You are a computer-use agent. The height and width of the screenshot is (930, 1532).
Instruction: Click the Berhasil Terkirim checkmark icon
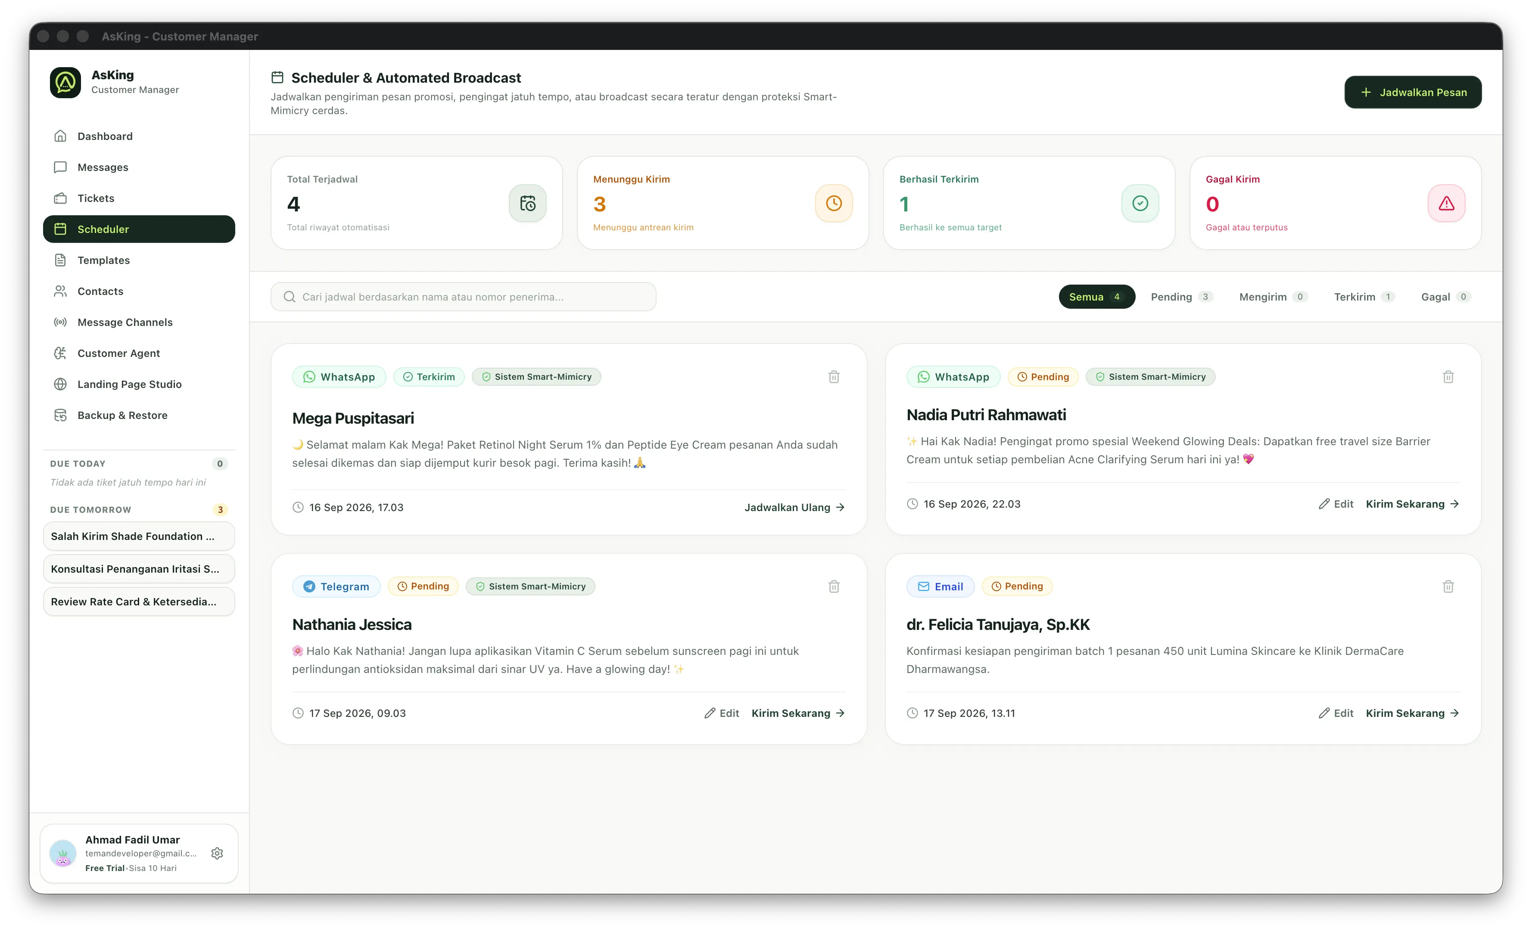[1140, 203]
